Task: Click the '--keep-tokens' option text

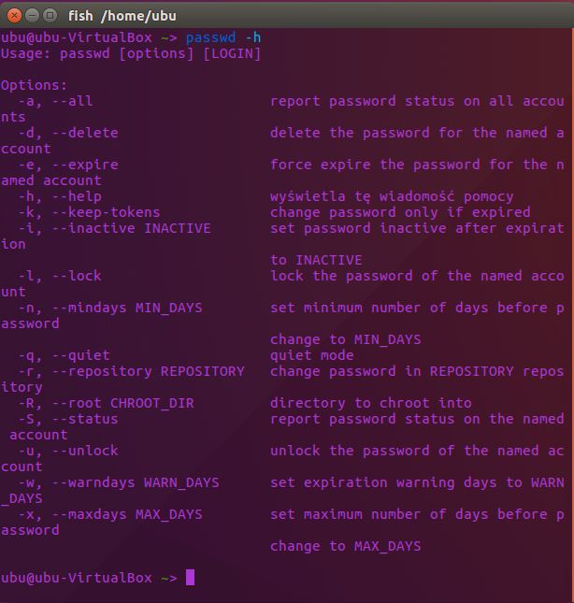Action: (x=105, y=212)
